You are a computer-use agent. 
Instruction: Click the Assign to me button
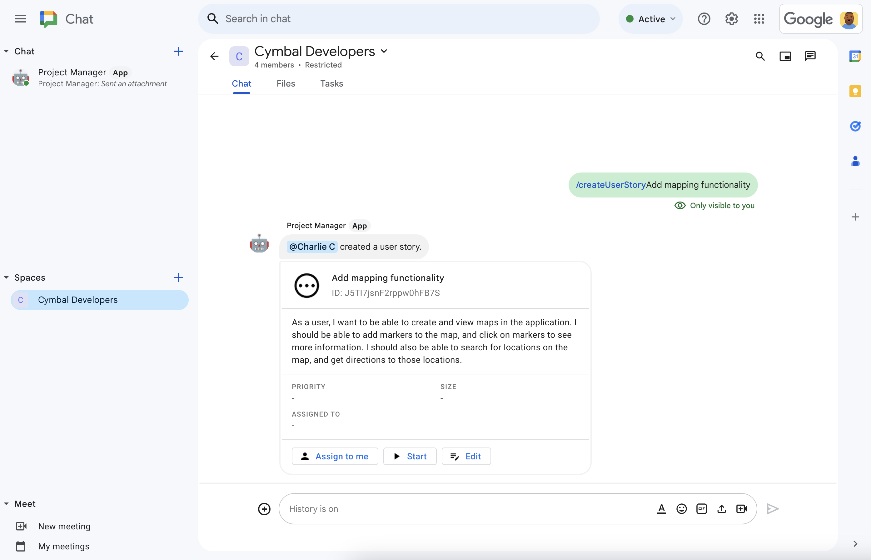coord(334,456)
